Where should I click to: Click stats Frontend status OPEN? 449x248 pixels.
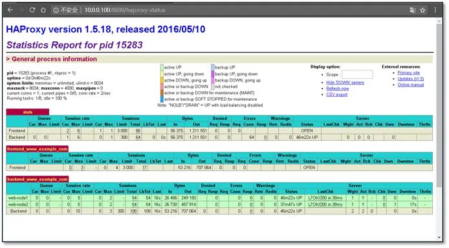tap(307, 130)
